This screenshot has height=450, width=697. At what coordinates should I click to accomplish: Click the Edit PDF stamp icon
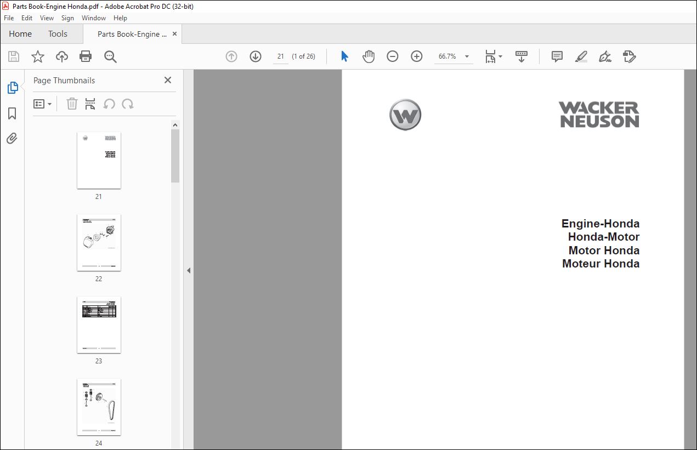(629, 56)
